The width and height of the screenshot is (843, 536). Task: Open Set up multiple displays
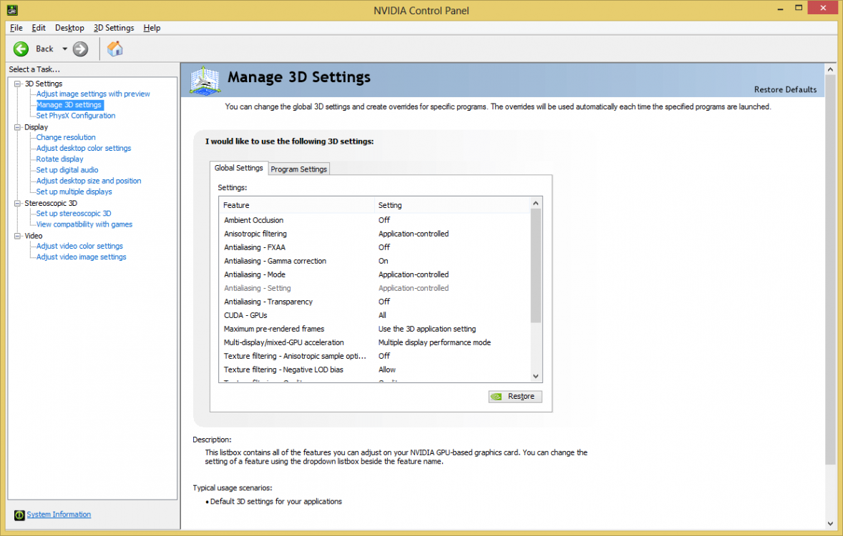pyautogui.click(x=74, y=192)
